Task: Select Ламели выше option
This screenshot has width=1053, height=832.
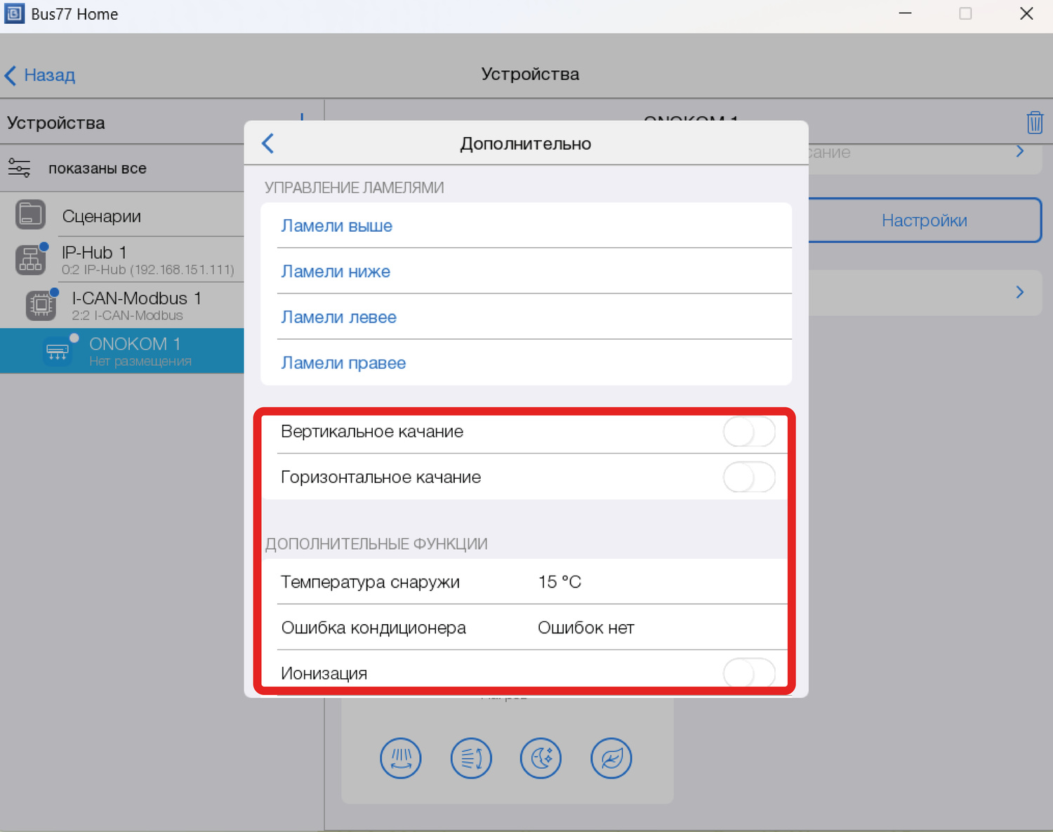Action: pyautogui.click(x=337, y=226)
